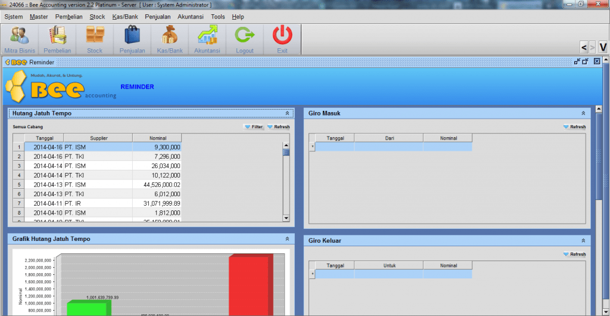Click Refresh in Giro Masuk panel
The image size is (610, 316).
[575, 127]
